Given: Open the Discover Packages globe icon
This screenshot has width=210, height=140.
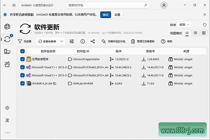Looking at the screenshot, I should (7, 27).
